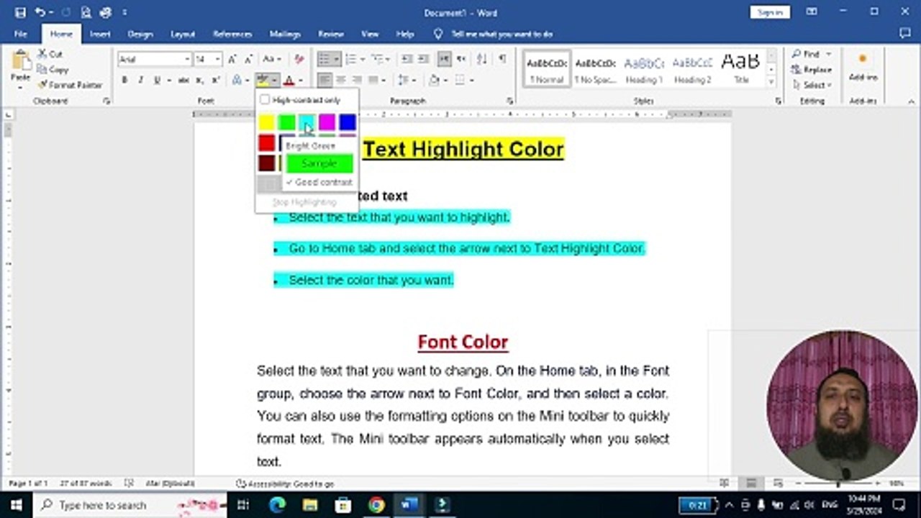The width and height of the screenshot is (921, 518).
Task: Click the Font Color button
Action: (289, 80)
